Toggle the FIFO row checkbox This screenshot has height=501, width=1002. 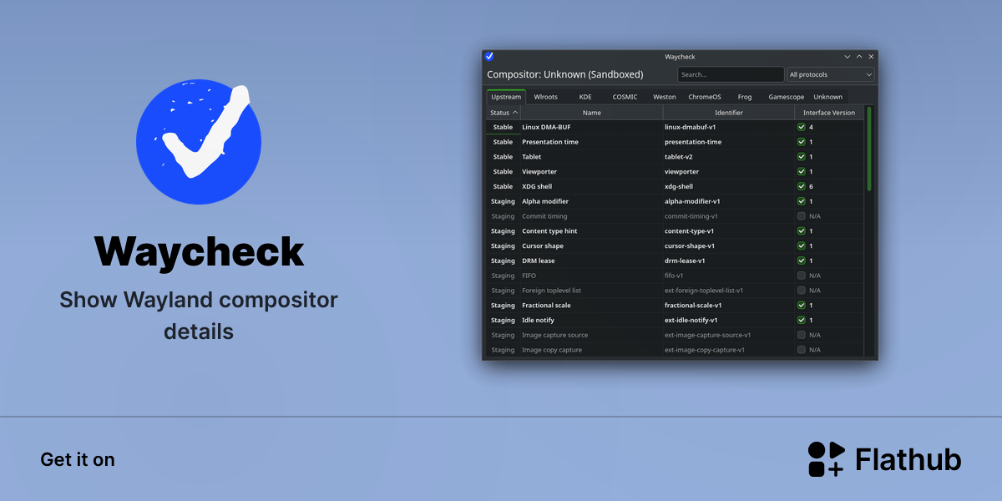click(802, 276)
